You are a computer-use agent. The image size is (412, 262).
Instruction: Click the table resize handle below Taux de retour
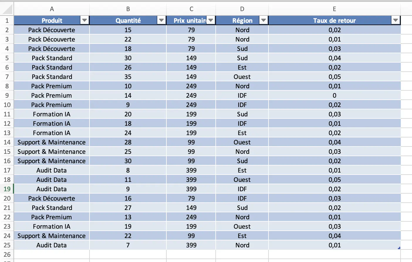399,248
